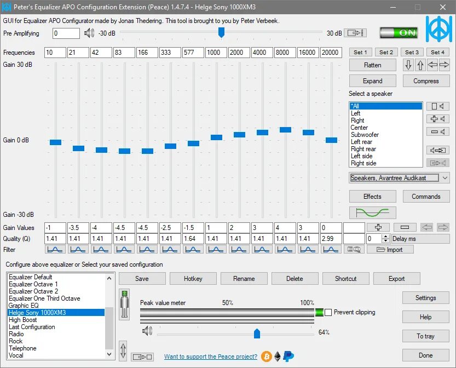456x368 pixels.
Task: Open the frequency response graph button
Action: tap(373, 212)
